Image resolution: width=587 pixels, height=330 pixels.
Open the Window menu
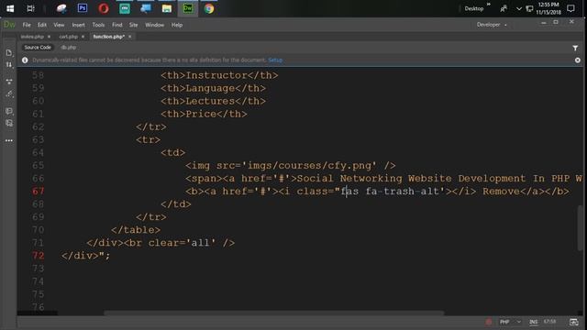[x=155, y=25]
